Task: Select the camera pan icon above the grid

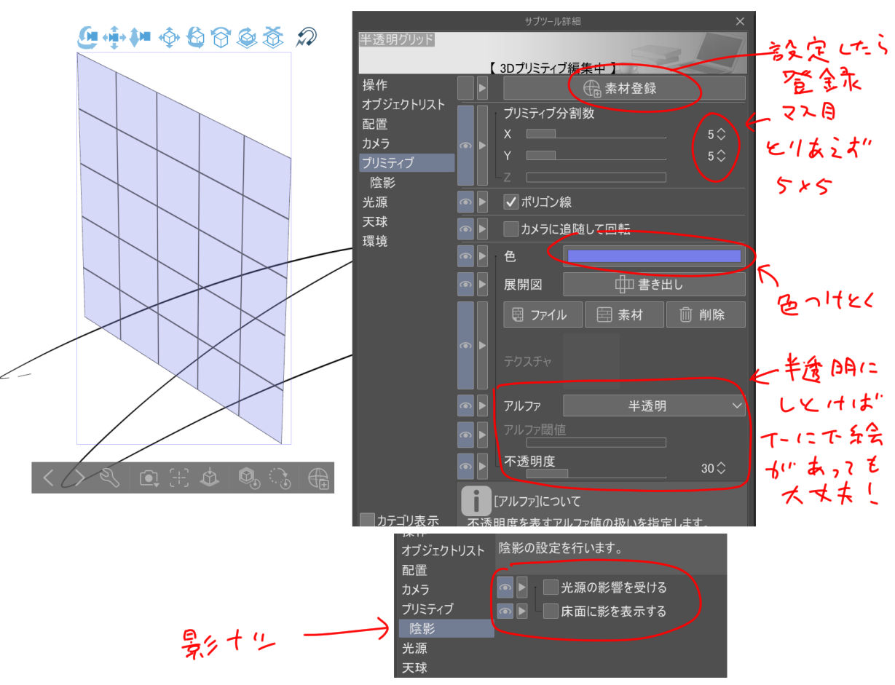Action: tap(114, 36)
